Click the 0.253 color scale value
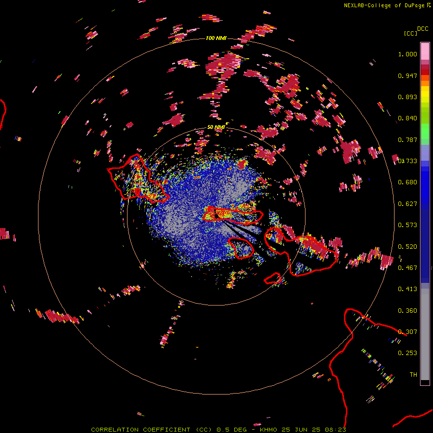This screenshot has height=433, width=433. point(408,353)
